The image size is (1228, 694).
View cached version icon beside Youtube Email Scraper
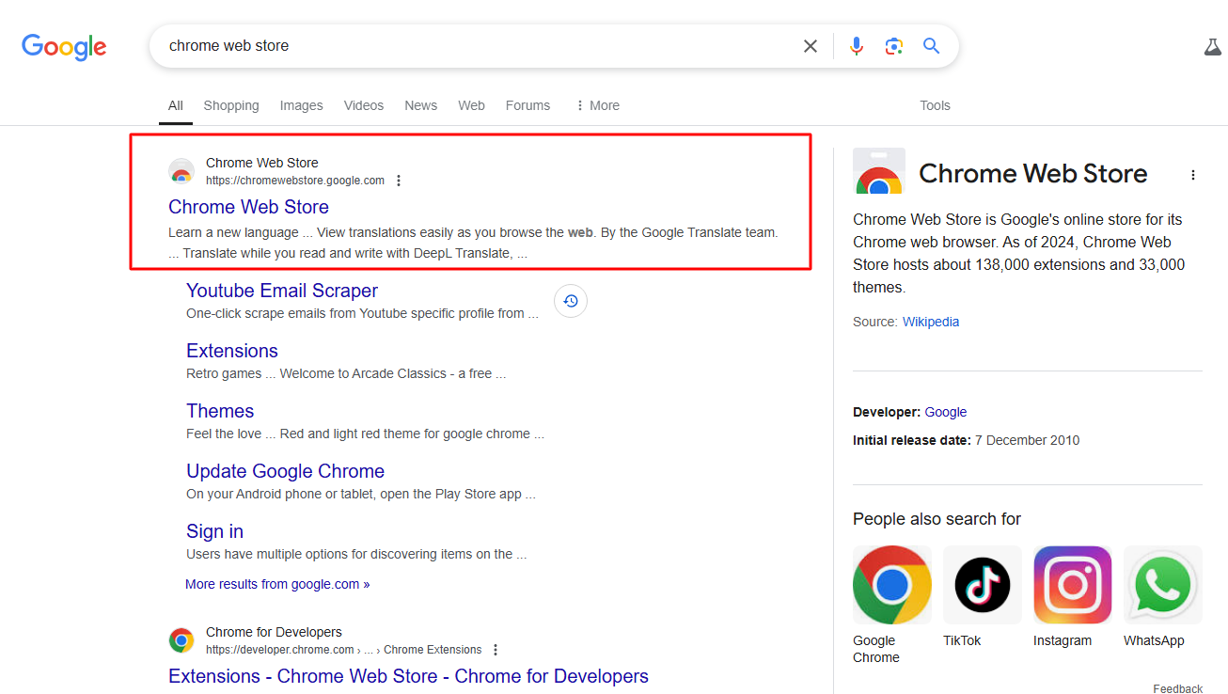(x=570, y=300)
